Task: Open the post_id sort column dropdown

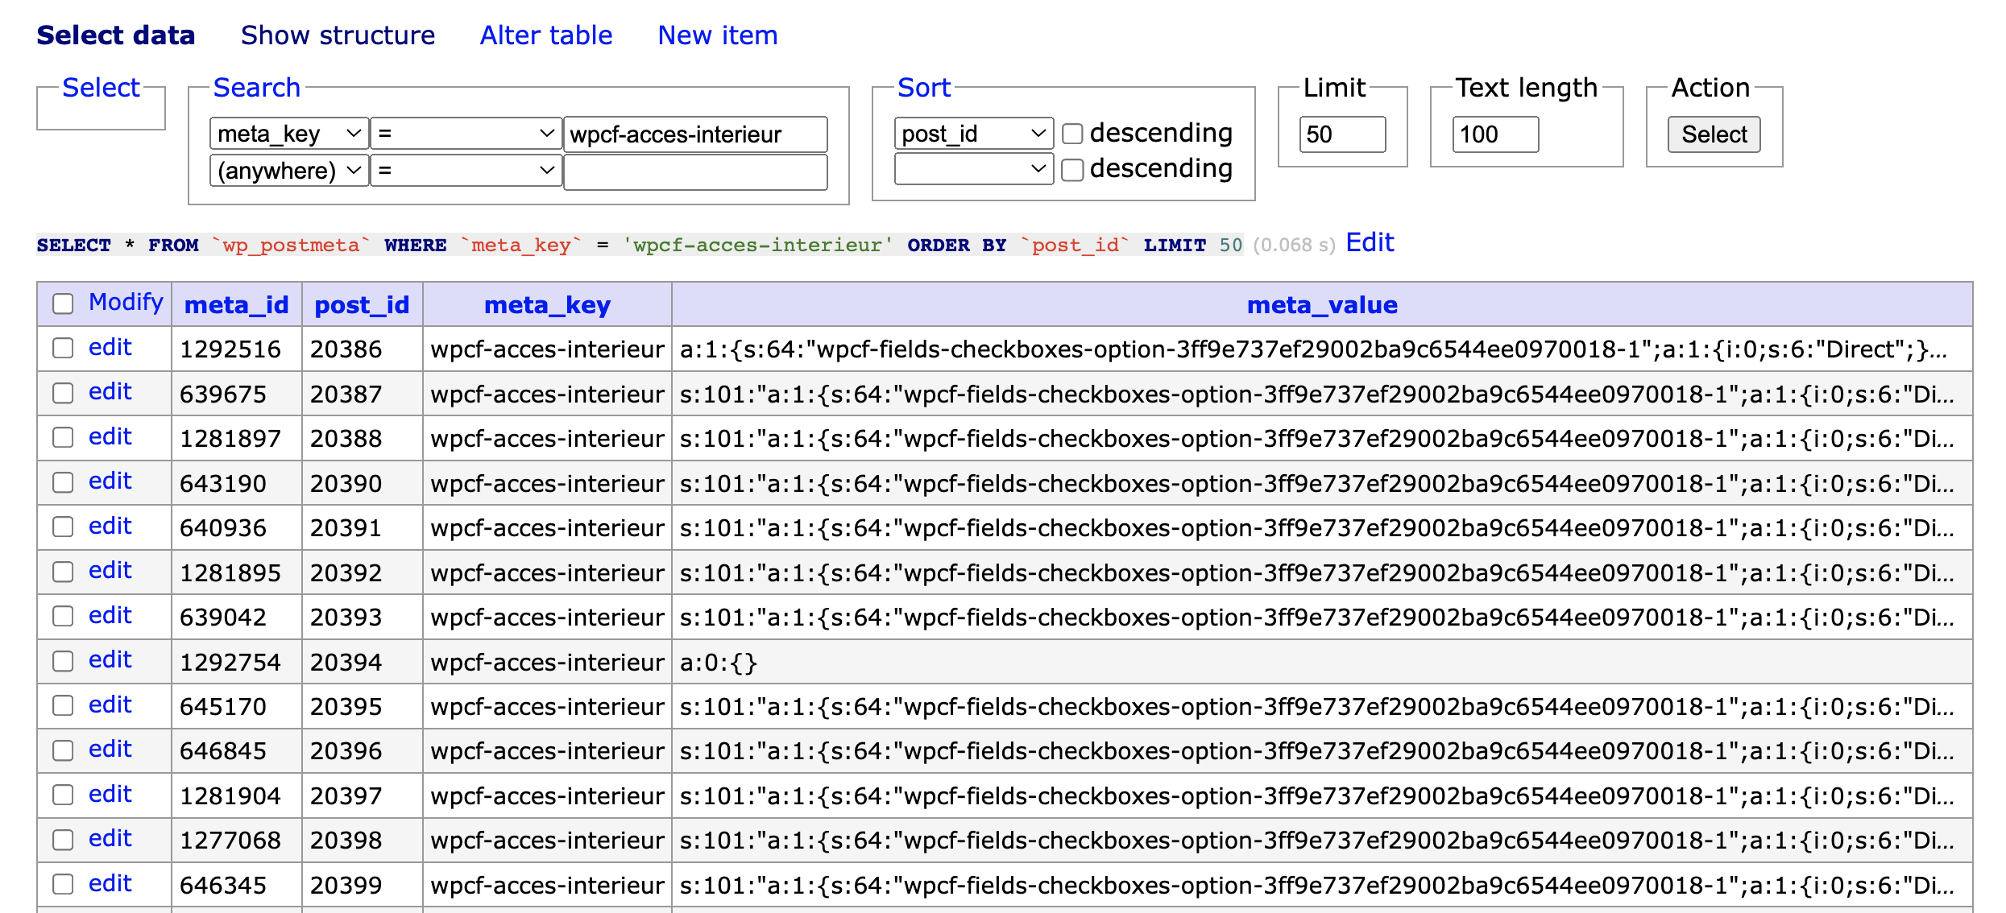Action: point(974,134)
